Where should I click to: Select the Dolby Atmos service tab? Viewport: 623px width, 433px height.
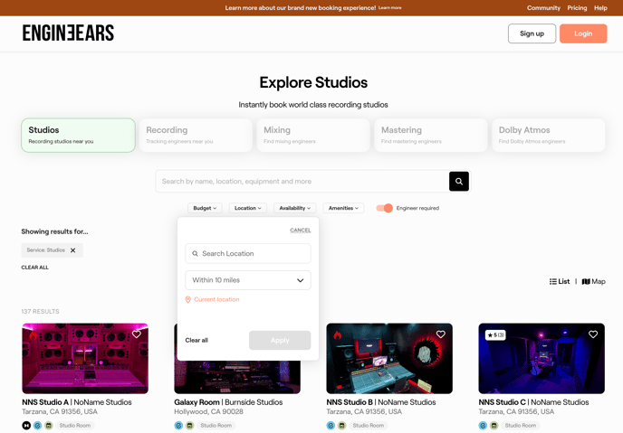click(548, 135)
